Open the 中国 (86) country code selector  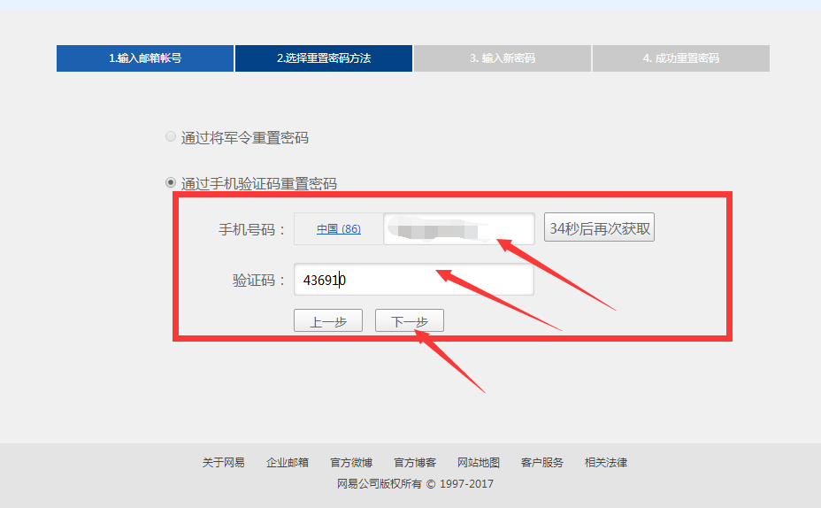tap(338, 229)
